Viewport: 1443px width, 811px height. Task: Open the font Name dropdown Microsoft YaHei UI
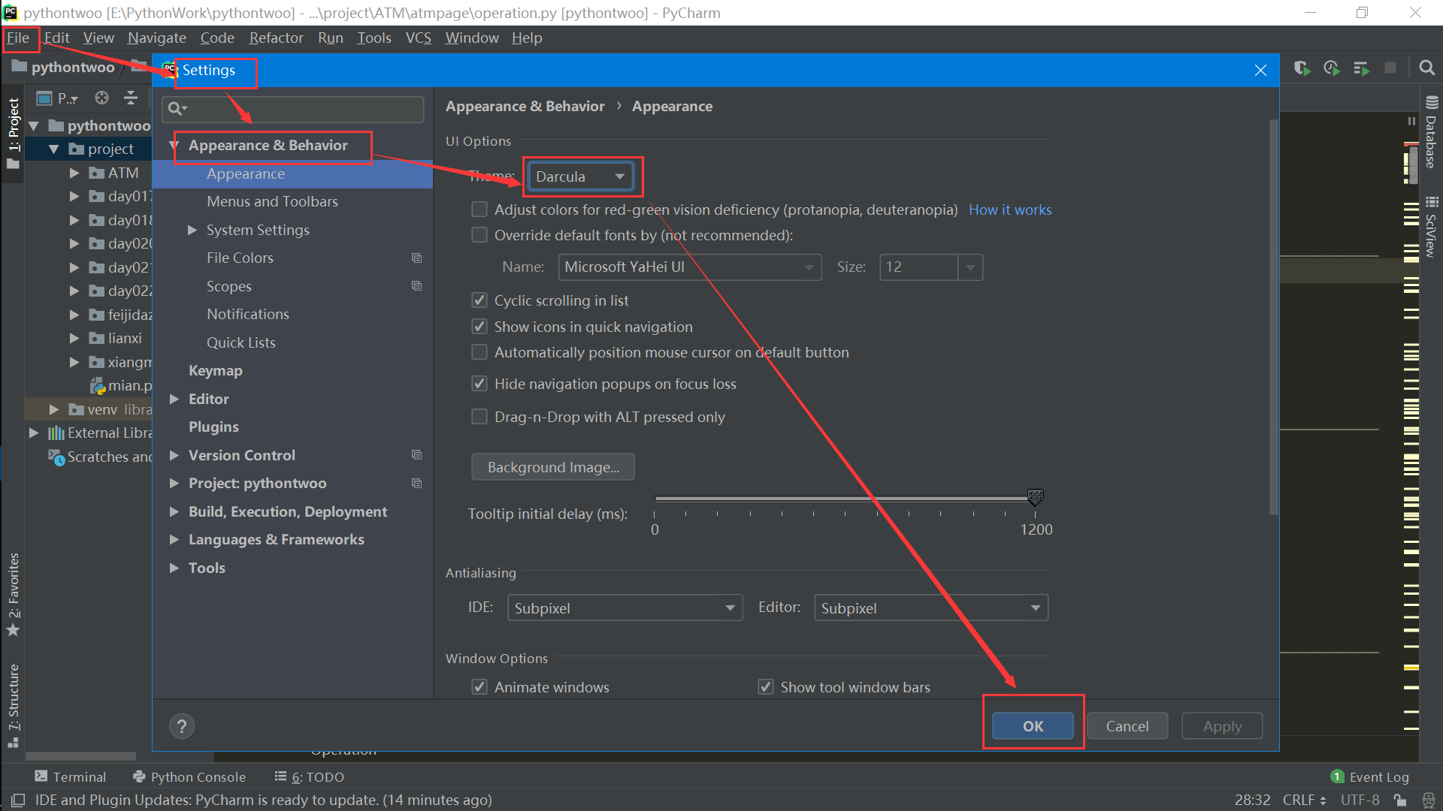click(689, 267)
